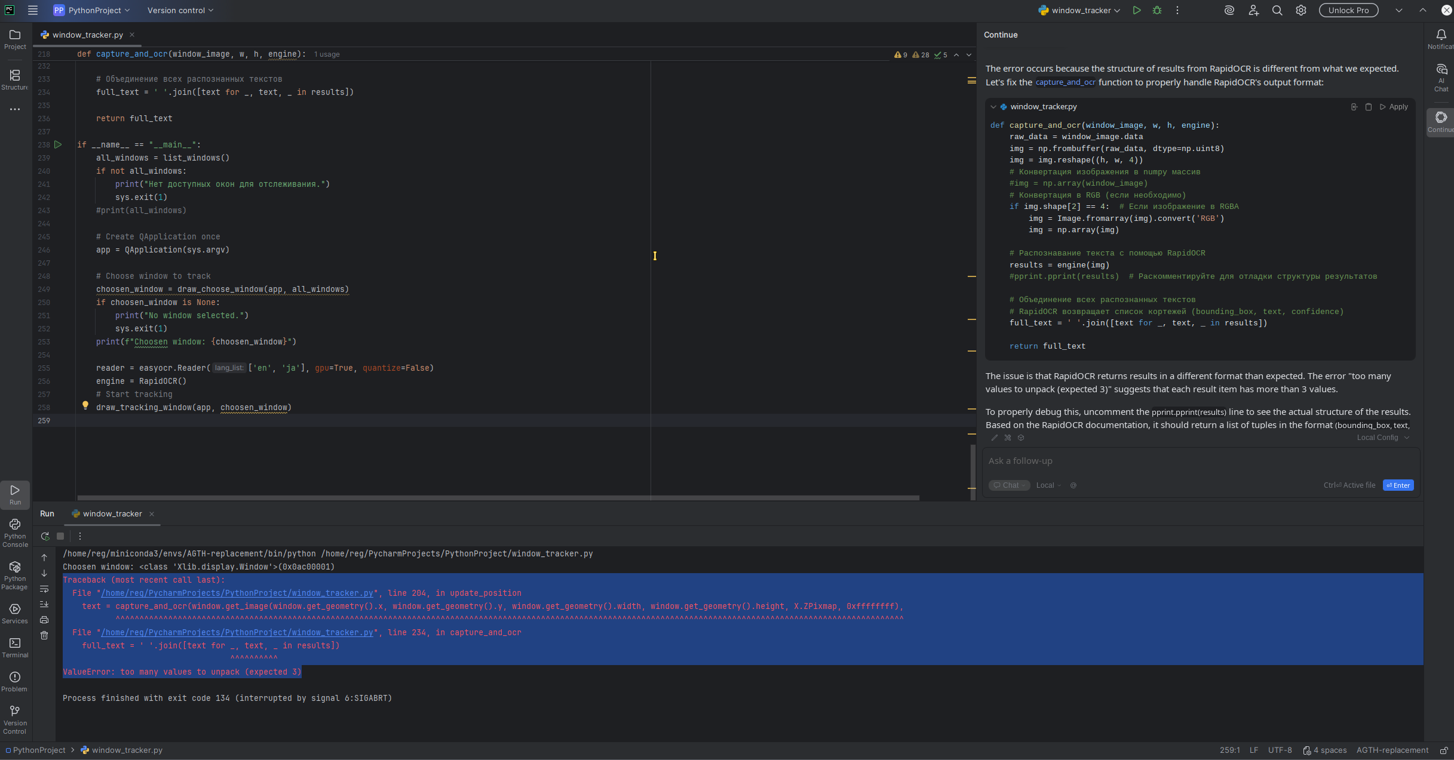Open the Python Console tool window
Image resolution: width=1454 pixels, height=760 pixels.
pos(15,533)
